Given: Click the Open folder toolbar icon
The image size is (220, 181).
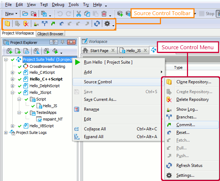Looking at the screenshot, I should tap(25, 14).
